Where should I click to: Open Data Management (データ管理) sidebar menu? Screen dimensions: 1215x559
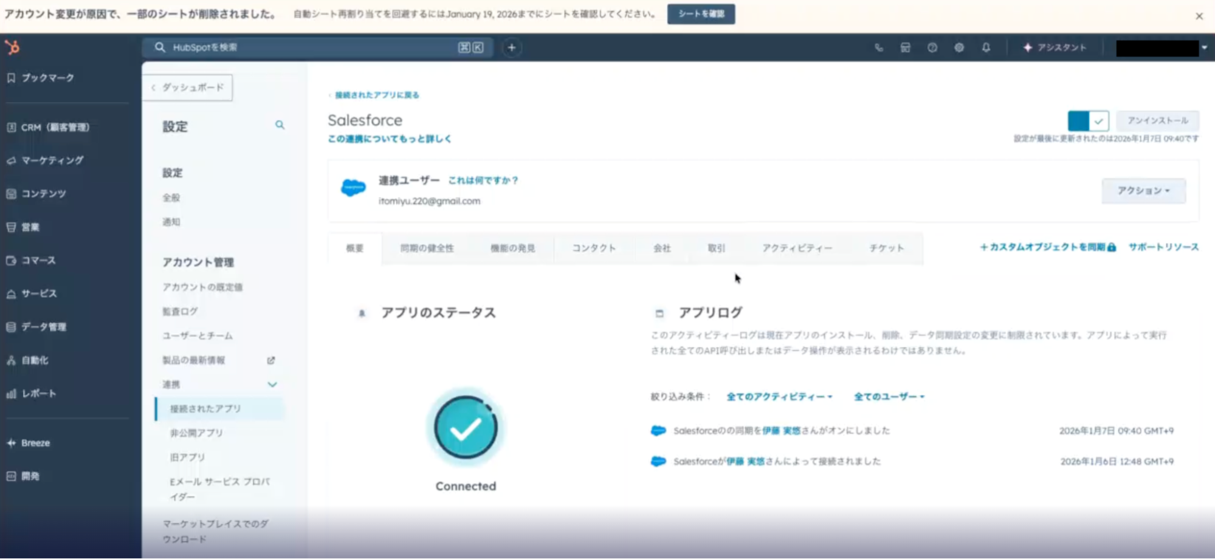(x=36, y=327)
